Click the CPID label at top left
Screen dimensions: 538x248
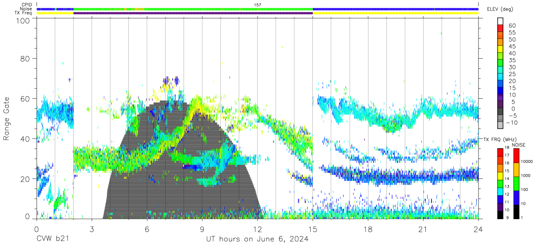coord(26,5)
